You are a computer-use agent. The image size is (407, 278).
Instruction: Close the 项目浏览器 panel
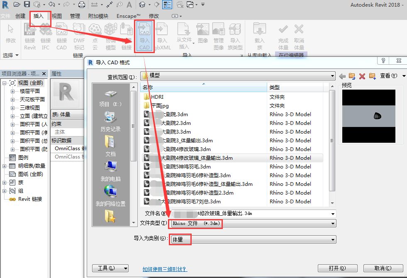44,74
